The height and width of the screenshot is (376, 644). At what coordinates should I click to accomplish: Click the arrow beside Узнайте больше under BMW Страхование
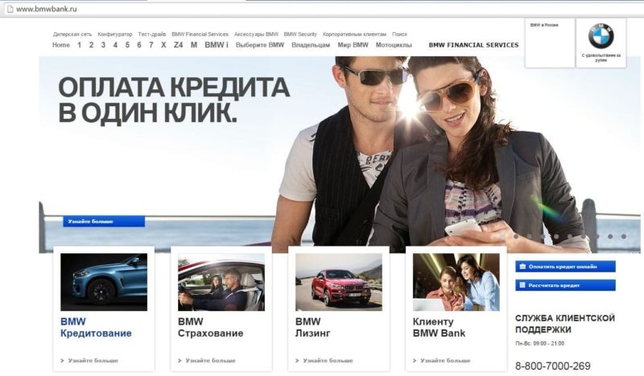(x=180, y=361)
